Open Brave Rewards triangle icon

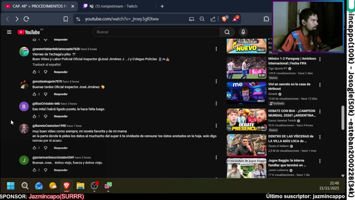tap(236, 19)
